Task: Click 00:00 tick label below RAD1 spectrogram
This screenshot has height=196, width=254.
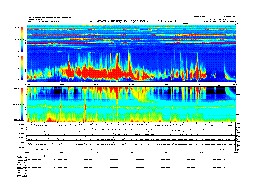Action: (27, 84)
